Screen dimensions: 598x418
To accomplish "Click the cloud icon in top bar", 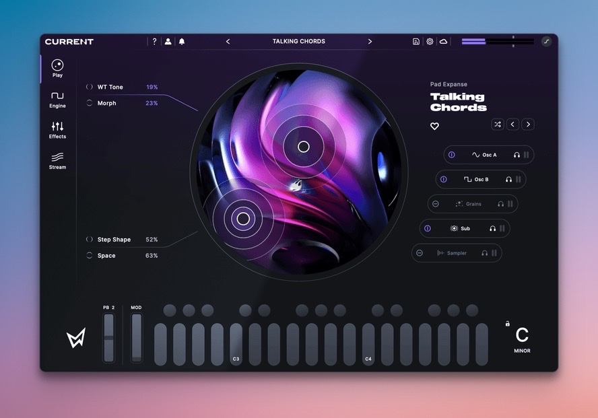I will pos(443,42).
